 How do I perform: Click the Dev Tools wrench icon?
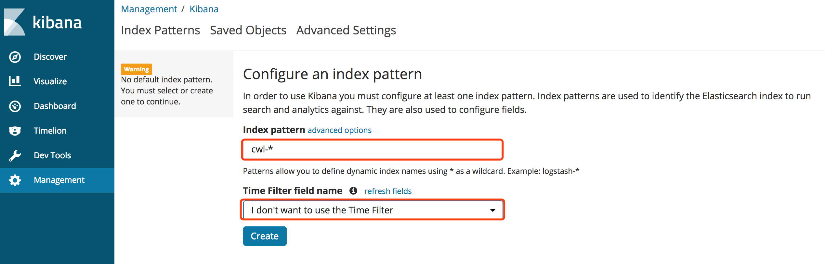pos(15,155)
